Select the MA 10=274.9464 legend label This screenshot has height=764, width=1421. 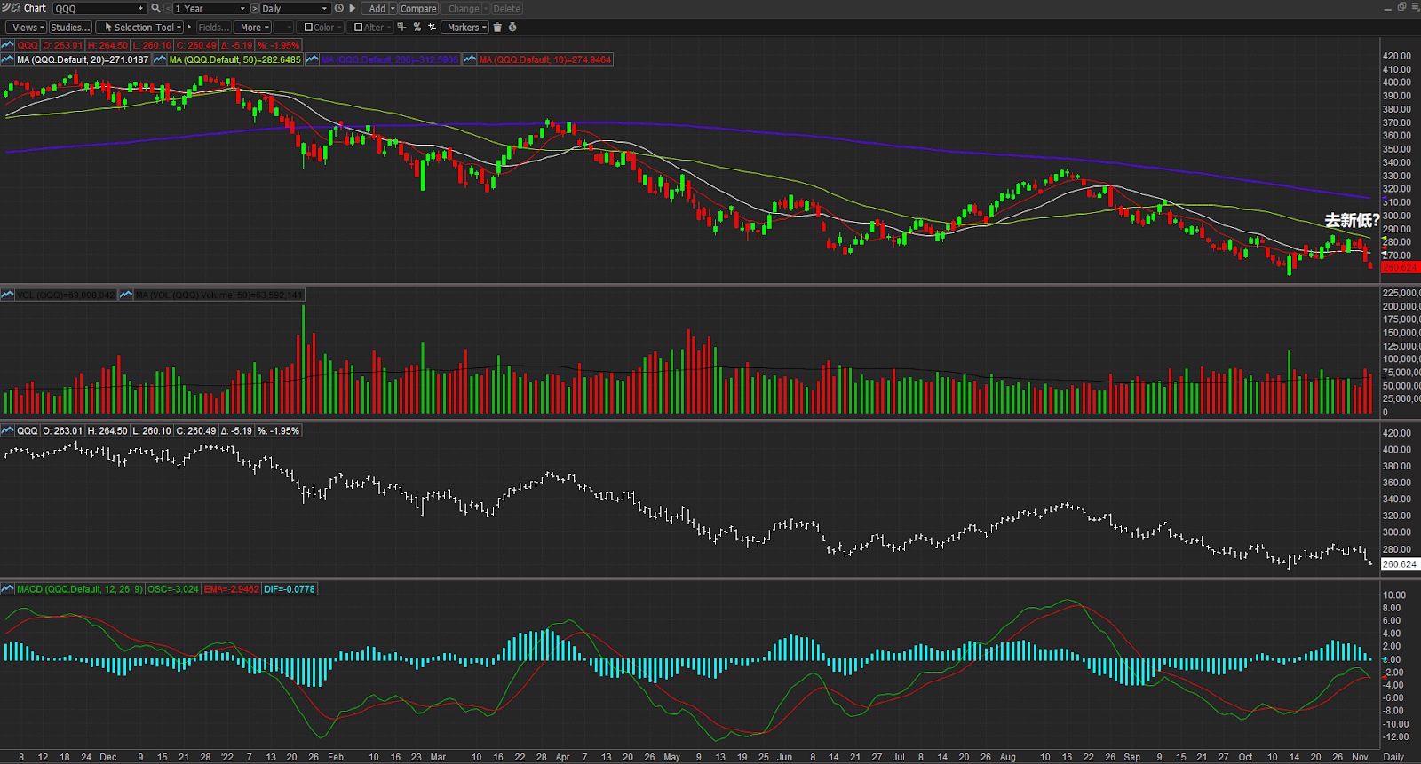[545, 59]
